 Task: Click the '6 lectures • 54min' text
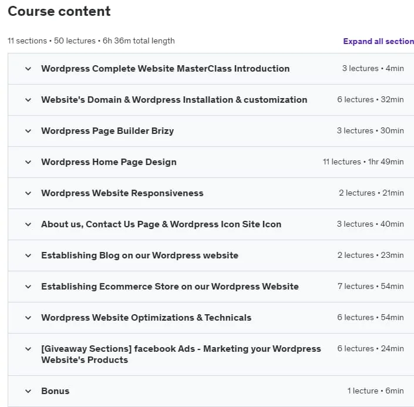[x=370, y=318]
